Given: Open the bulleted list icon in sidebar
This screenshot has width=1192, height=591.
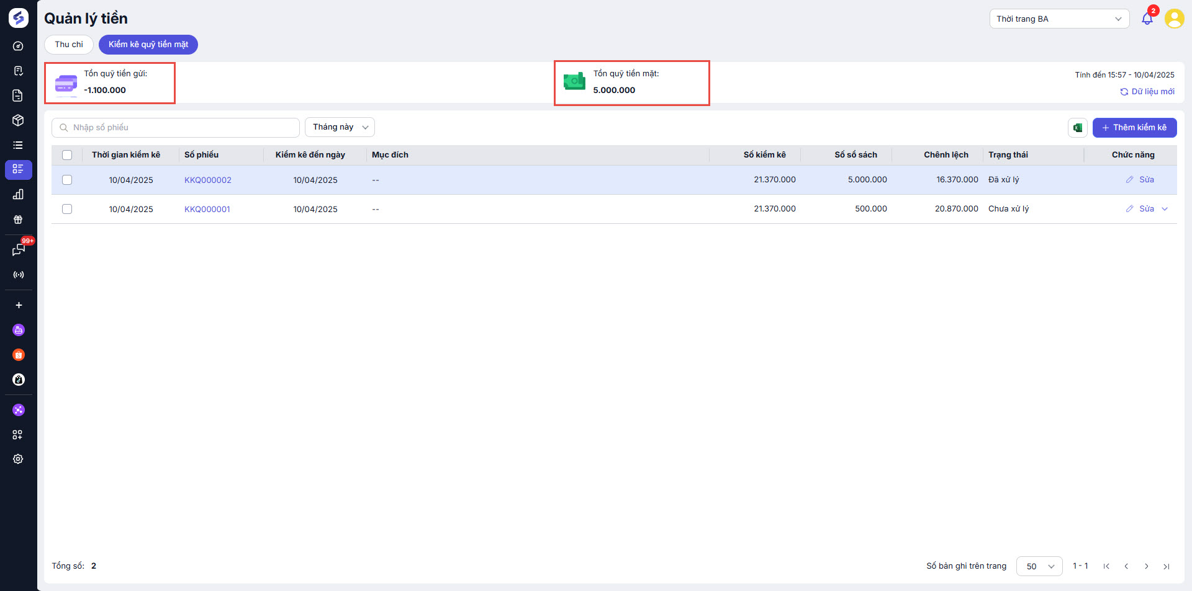Looking at the screenshot, I should pos(19,145).
